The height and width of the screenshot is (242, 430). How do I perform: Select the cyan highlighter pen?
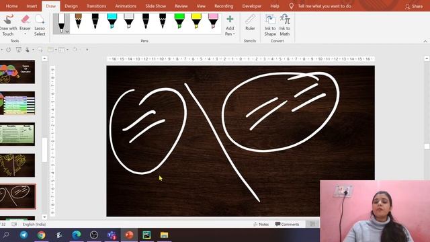click(x=112, y=22)
